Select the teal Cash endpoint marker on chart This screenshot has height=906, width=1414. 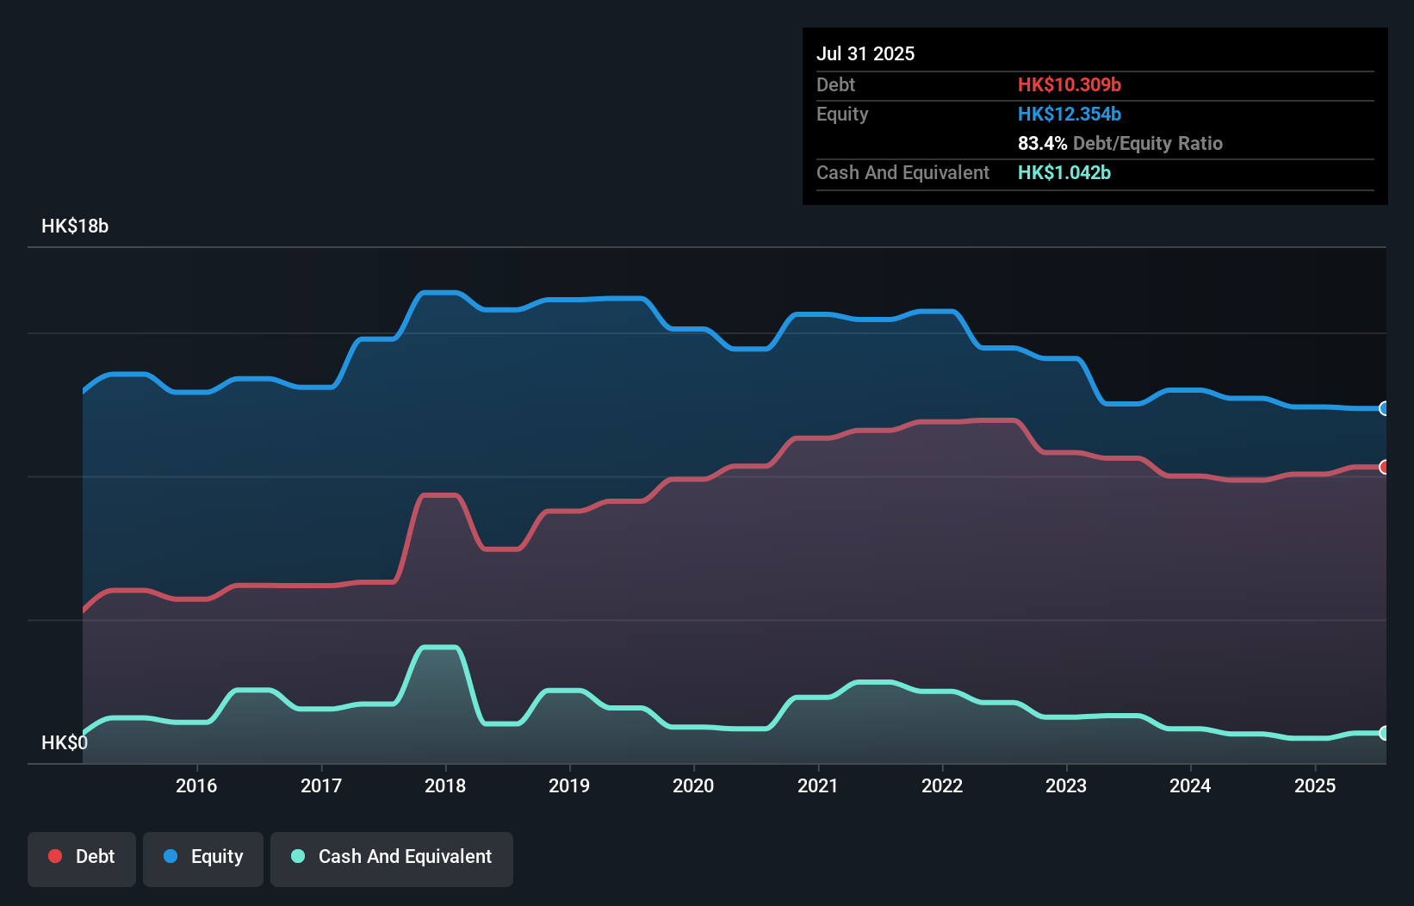(1382, 735)
